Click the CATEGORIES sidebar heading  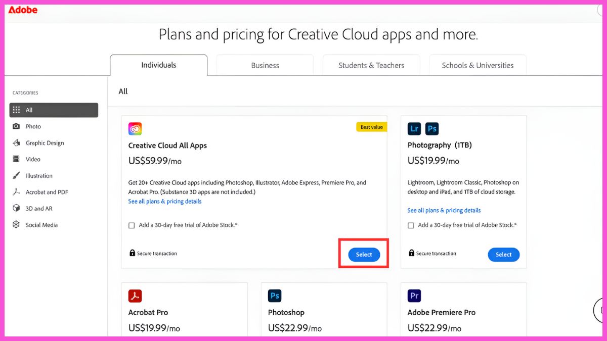tap(25, 93)
